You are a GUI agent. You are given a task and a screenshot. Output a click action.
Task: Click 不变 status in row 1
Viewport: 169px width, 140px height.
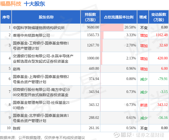click(144, 28)
